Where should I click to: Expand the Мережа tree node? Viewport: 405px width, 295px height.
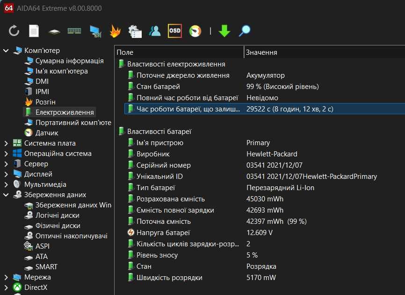click(x=6, y=277)
